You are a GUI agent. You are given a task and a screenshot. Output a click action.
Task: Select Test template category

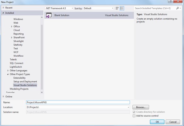(x=16, y=48)
